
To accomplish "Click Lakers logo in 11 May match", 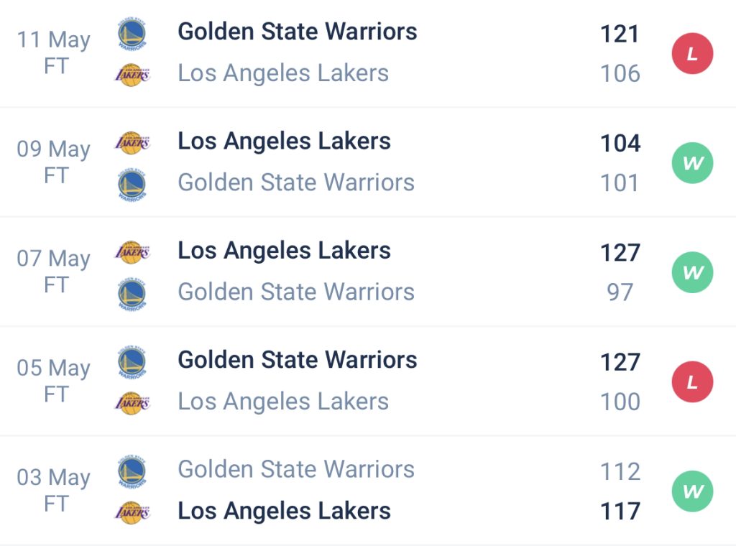I will [132, 75].
